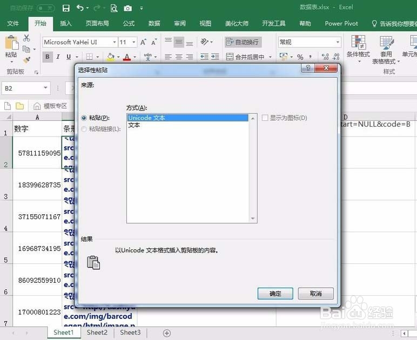Click the 确定 (OK) button in dialog
The image size is (417, 340).
[275, 294]
